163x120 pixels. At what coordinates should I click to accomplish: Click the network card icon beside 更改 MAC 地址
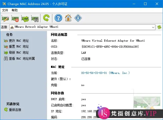[6, 41]
